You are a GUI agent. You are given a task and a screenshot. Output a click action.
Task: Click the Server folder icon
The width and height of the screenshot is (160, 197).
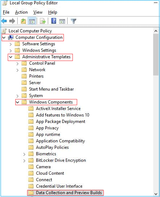(x=24, y=83)
